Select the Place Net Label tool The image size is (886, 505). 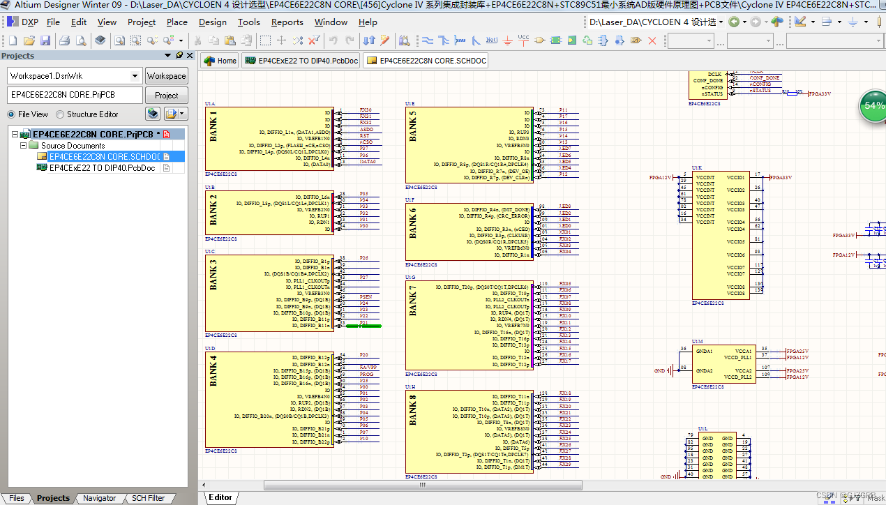pyautogui.click(x=492, y=40)
